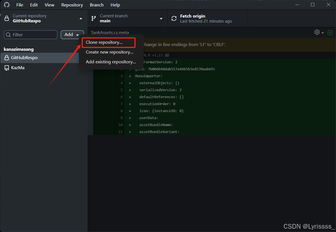Click diff line 'assetBundleVariant:'
This screenshot has height=232, width=336.
pos(159,132)
